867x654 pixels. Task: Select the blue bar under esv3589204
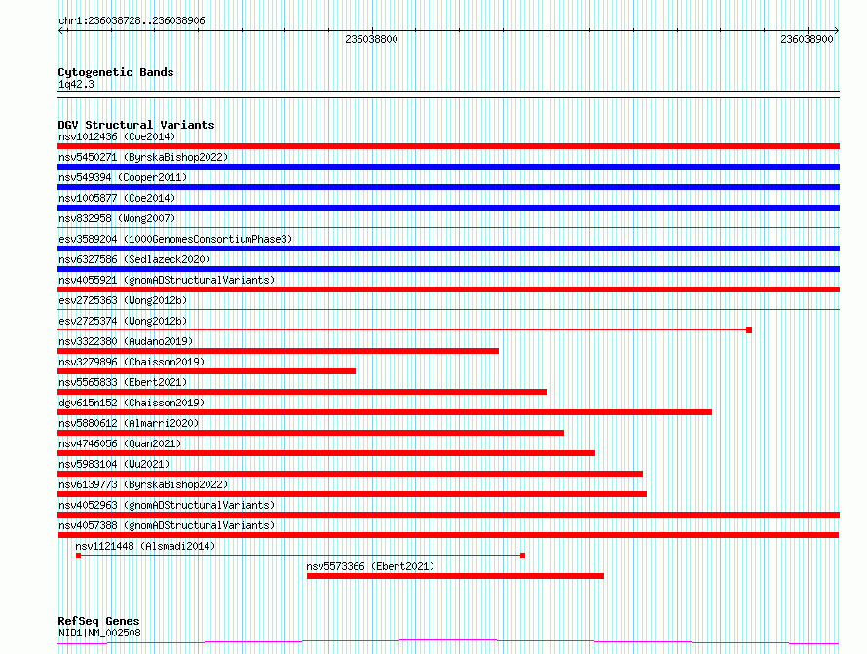click(448, 249)
